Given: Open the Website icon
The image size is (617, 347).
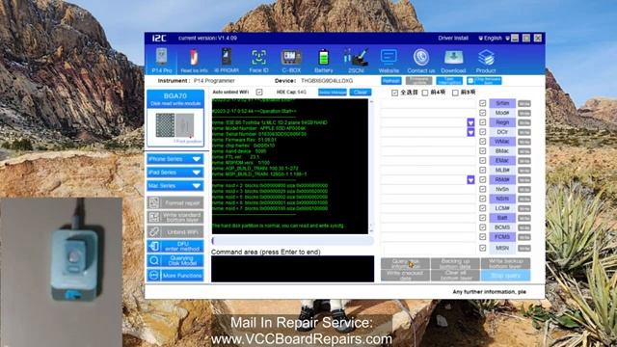Looking at the screenshot, I should click(389, 60).
